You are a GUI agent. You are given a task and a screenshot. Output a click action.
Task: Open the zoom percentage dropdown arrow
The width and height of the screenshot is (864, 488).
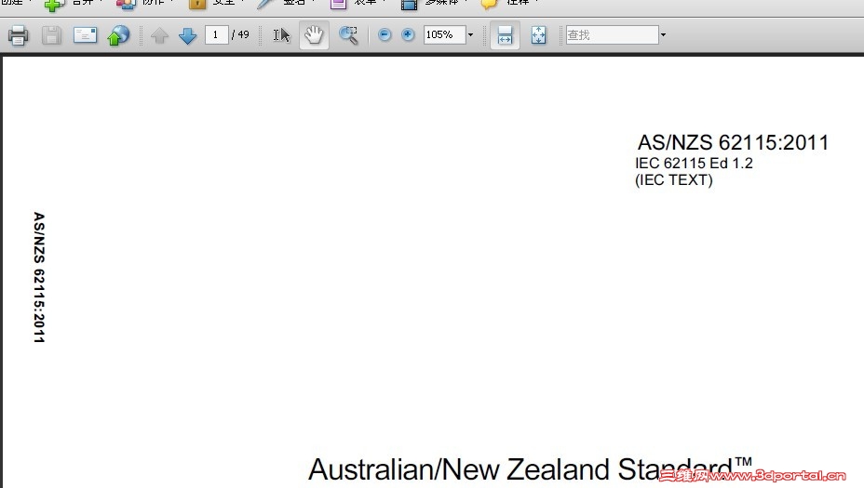(x=470, y=34)
